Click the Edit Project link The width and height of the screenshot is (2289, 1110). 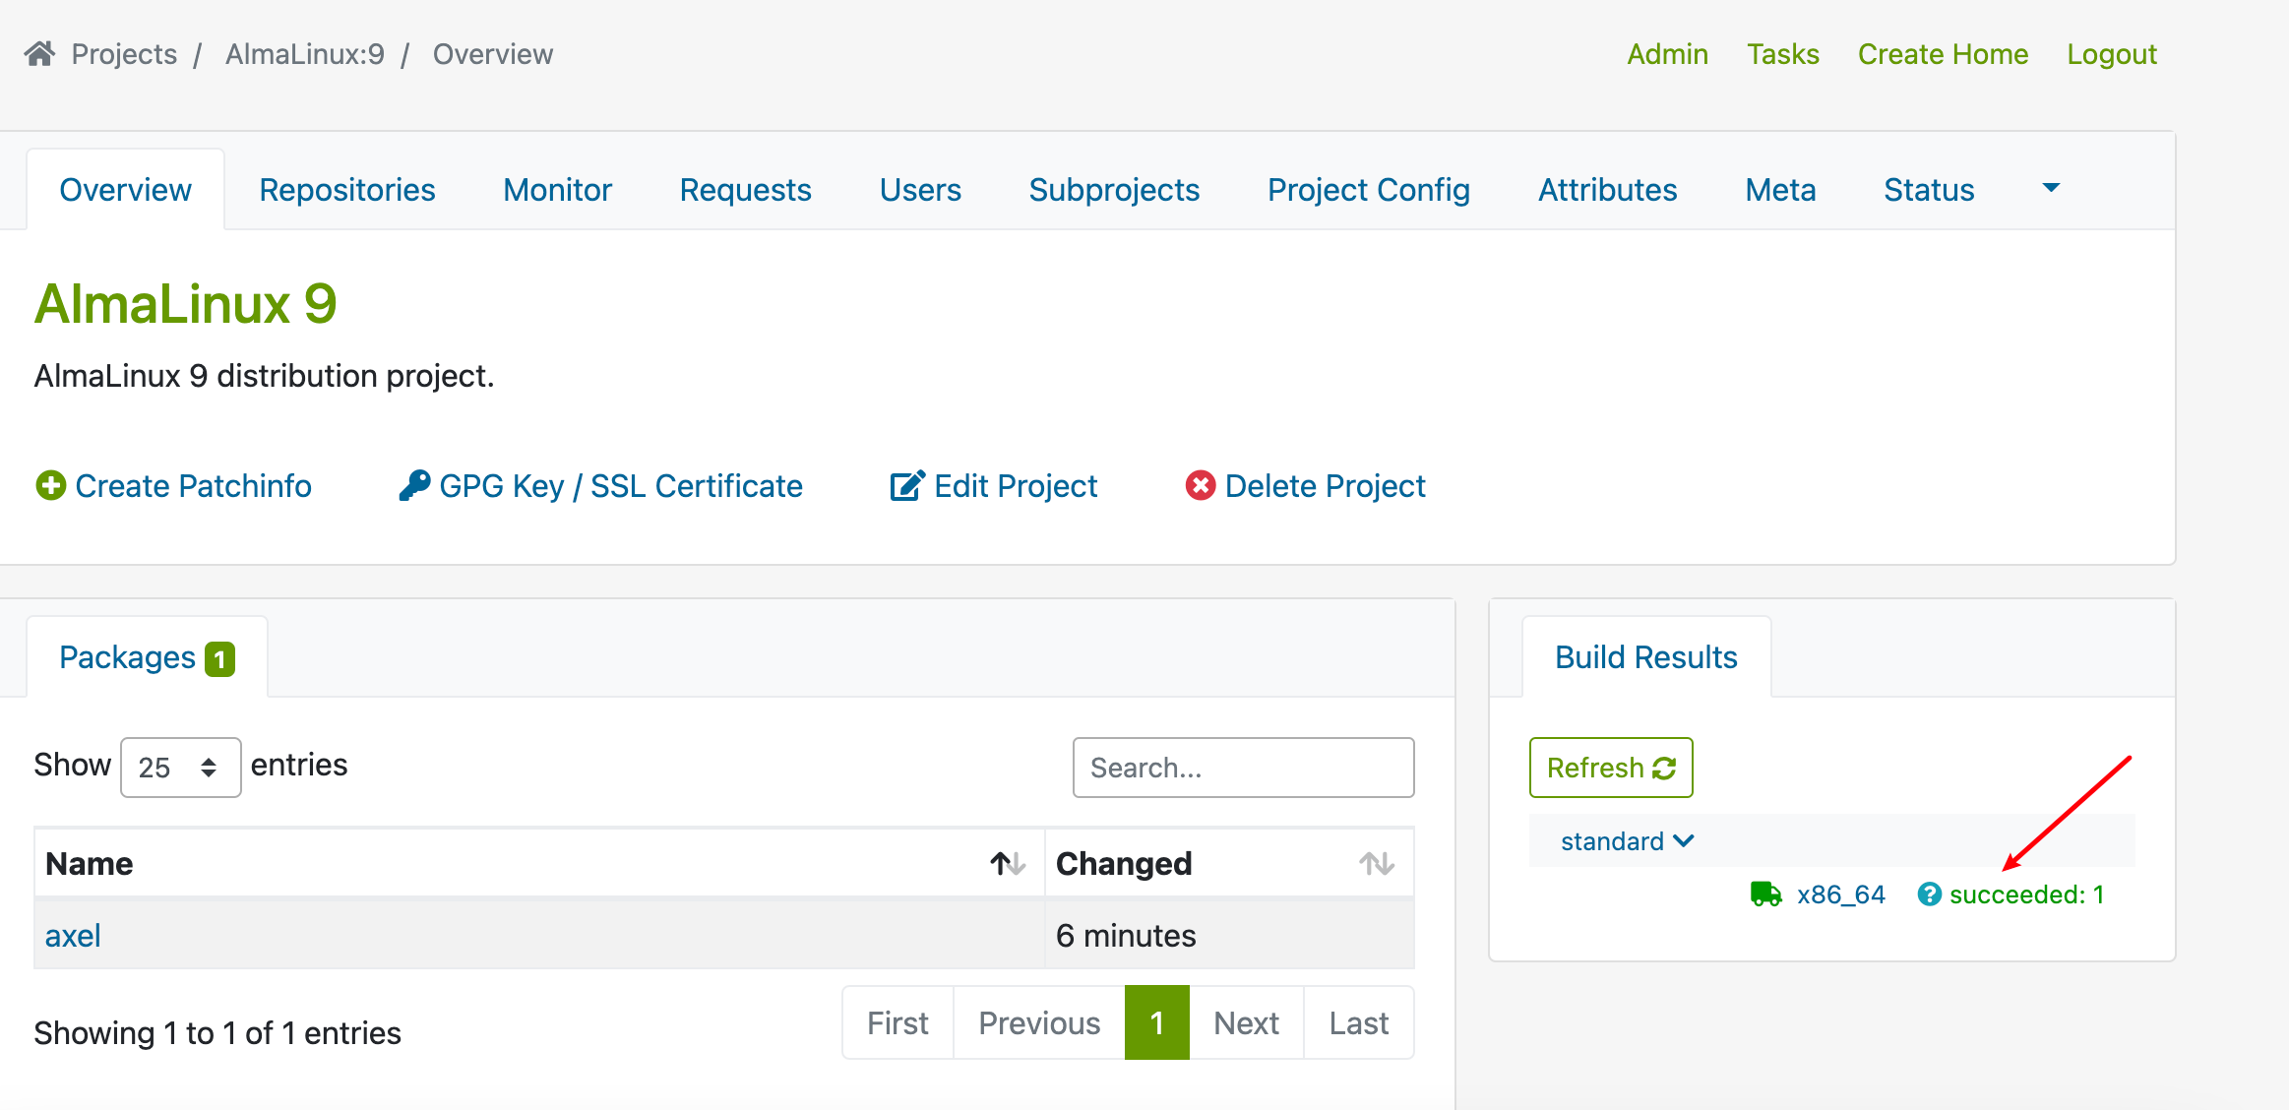pyautogui.click(x=1016, y=486)
